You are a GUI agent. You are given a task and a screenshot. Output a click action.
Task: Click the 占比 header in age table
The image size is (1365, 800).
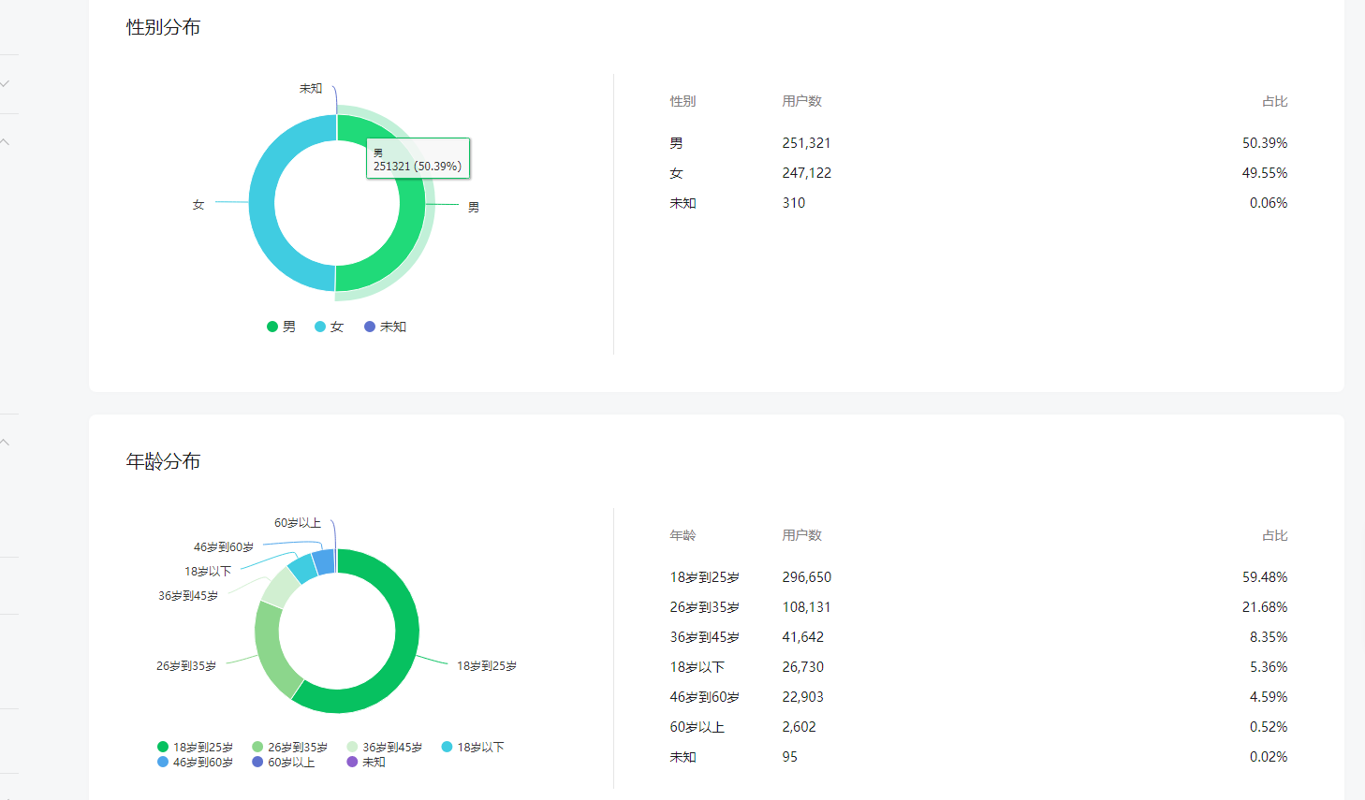pos(1275,535)
